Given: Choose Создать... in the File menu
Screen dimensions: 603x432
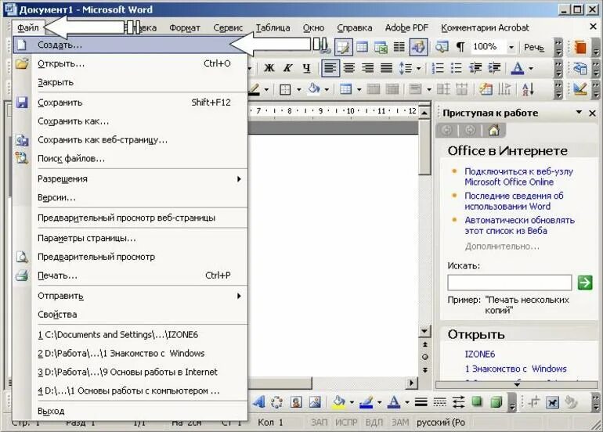Looking at the screenshot, I should pyautogui.click(x=130, y=45).
